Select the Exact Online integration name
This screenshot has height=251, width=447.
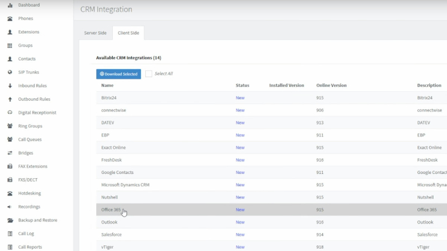pos(113,148)
